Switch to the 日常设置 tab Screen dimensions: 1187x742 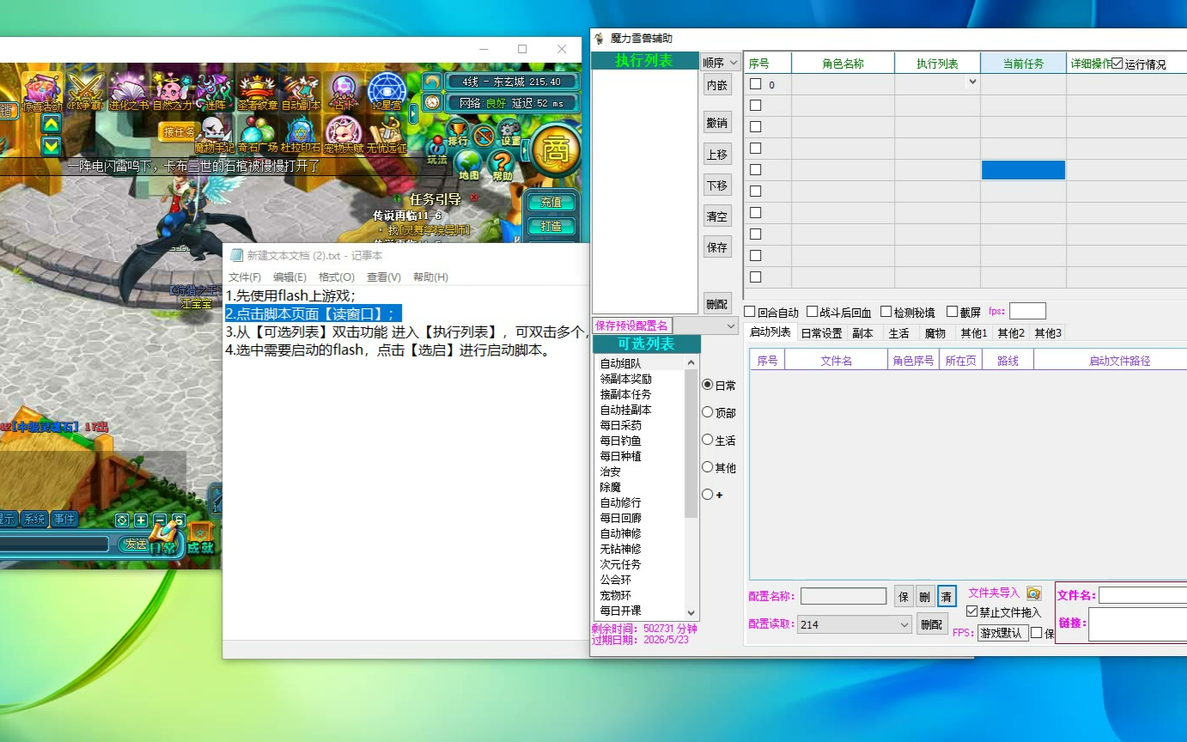click(x=821, y=333)
